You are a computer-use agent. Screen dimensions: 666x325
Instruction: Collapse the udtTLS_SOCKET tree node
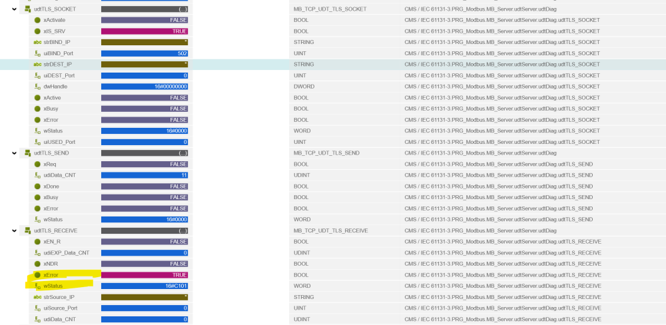(x=15, y=9)
